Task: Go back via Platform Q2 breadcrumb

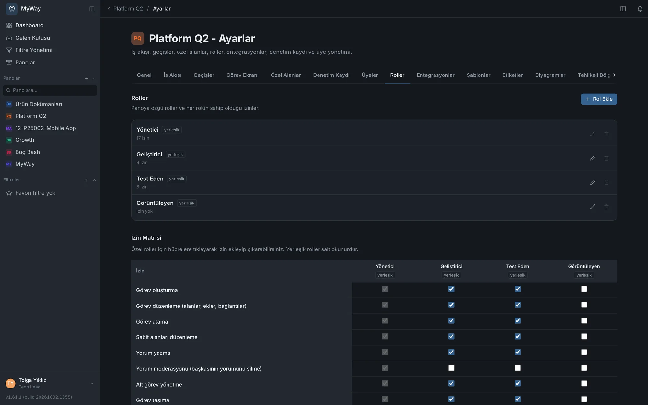Action: 128,9
